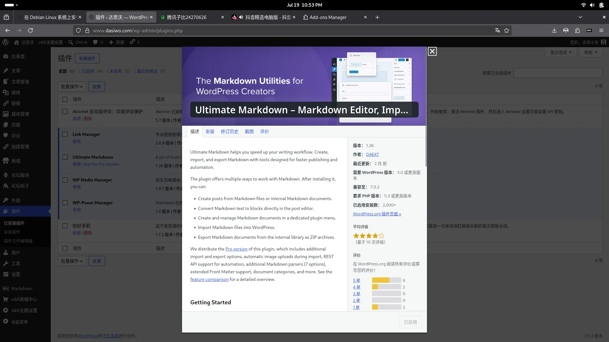Open the volume indicator in top bar
The height and width of the screenshot is (342, 609).
click(x=592, y=5)
